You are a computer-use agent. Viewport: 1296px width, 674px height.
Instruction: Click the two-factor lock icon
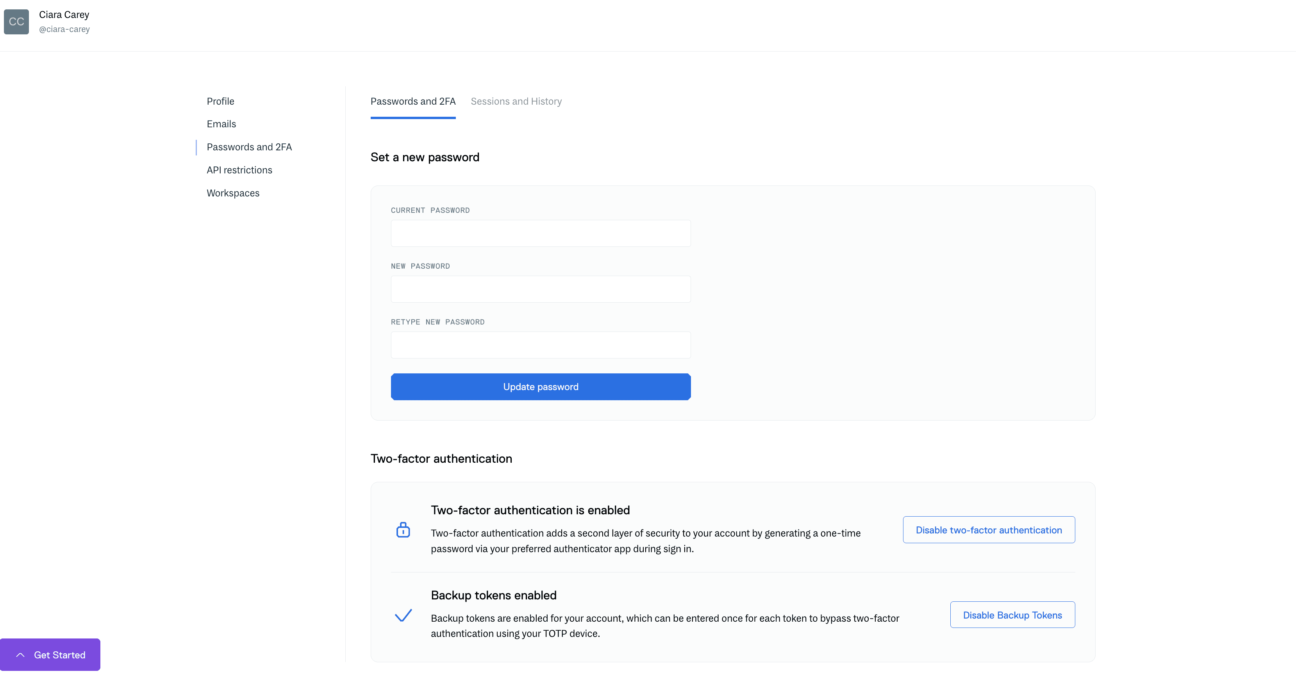point(403,530)
